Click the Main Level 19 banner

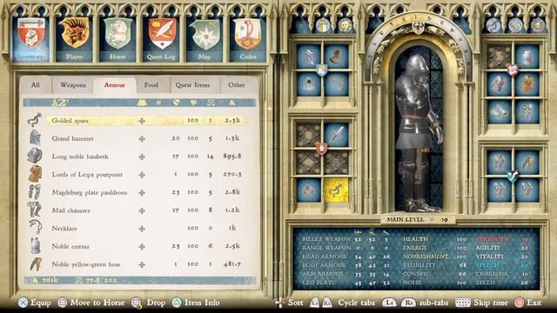(x=418, y=220)
